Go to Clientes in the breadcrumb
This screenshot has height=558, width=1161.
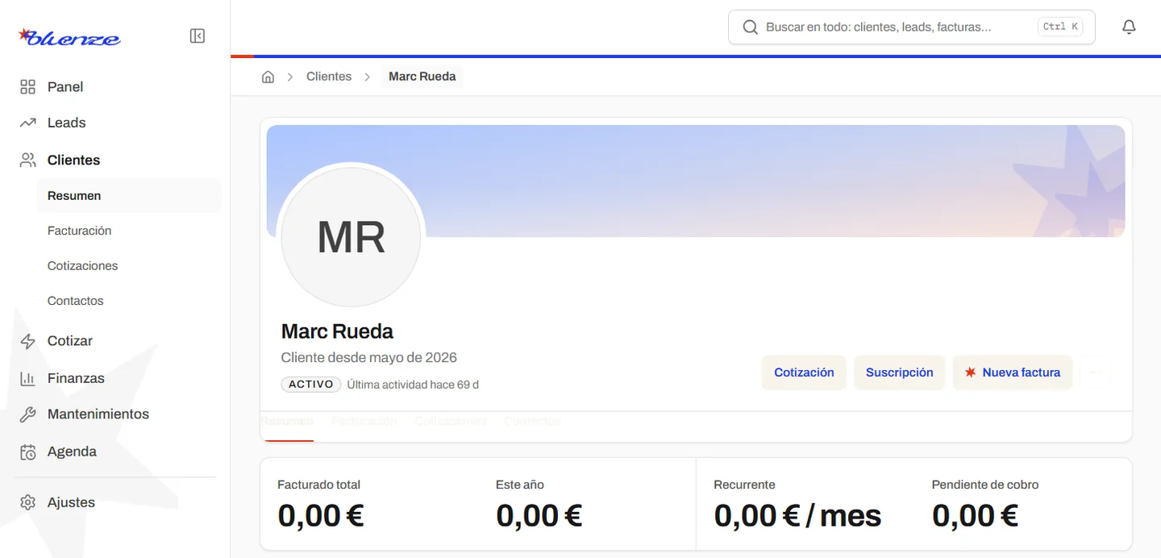(329, 77)
